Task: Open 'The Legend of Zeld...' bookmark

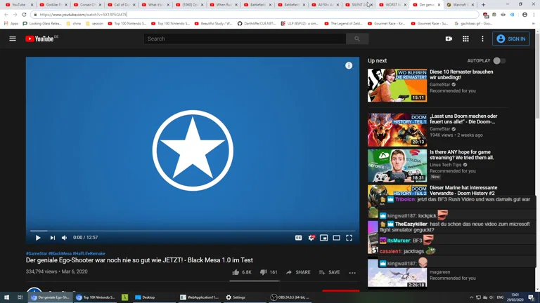Action: (343, 24)
